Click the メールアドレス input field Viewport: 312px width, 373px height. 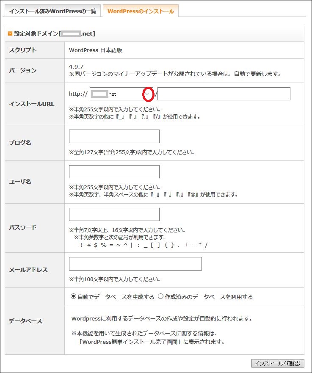(135, 264)
